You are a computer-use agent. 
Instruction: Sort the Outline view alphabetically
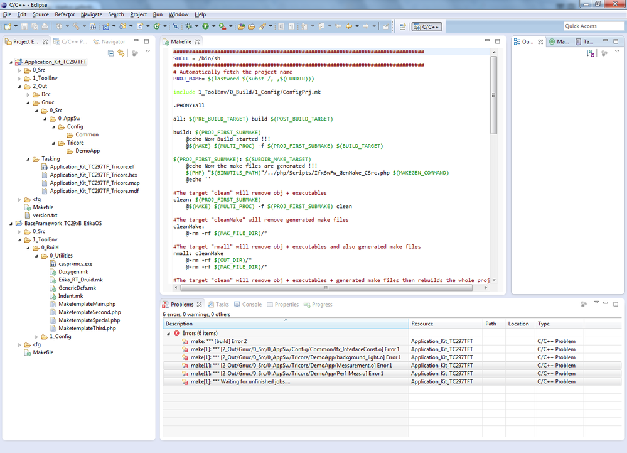point(590,53)
